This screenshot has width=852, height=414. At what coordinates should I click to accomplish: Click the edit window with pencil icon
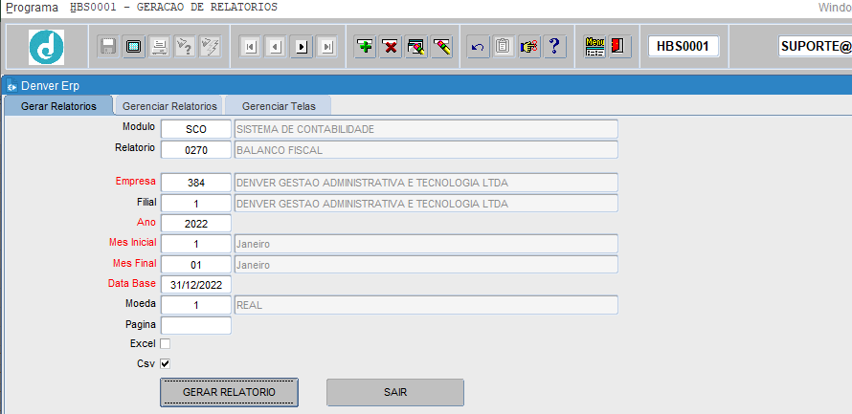[x=416, y=47]
